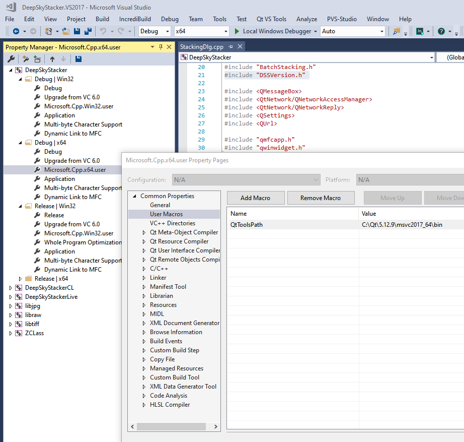
Task: Close the StackingDlg.cpp tab
Action: [240, 46]
